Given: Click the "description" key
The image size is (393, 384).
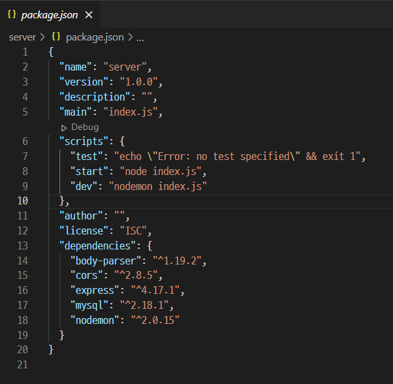Looking at the screenshot, I should (x=95, y=97).
